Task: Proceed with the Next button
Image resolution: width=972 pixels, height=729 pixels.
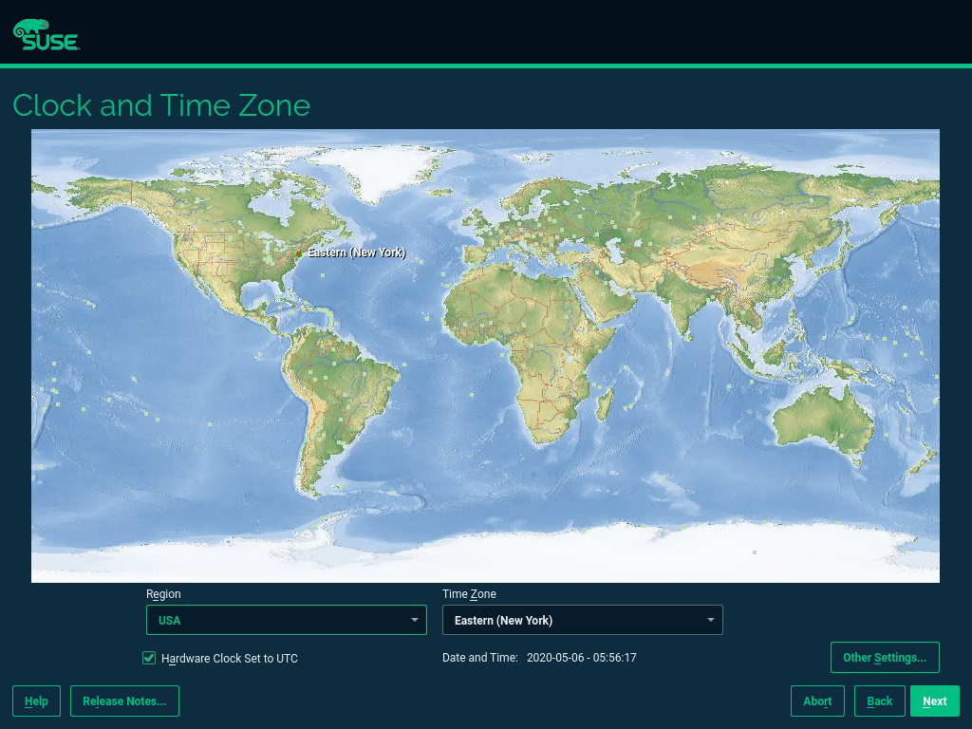Action: [x=934, y=701]
